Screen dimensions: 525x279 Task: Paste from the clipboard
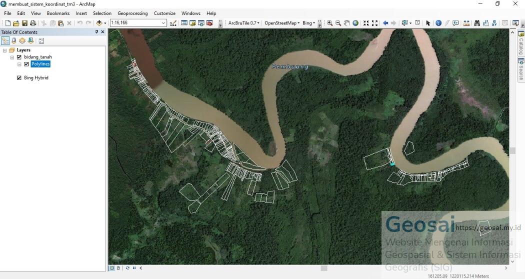(60, 23)
